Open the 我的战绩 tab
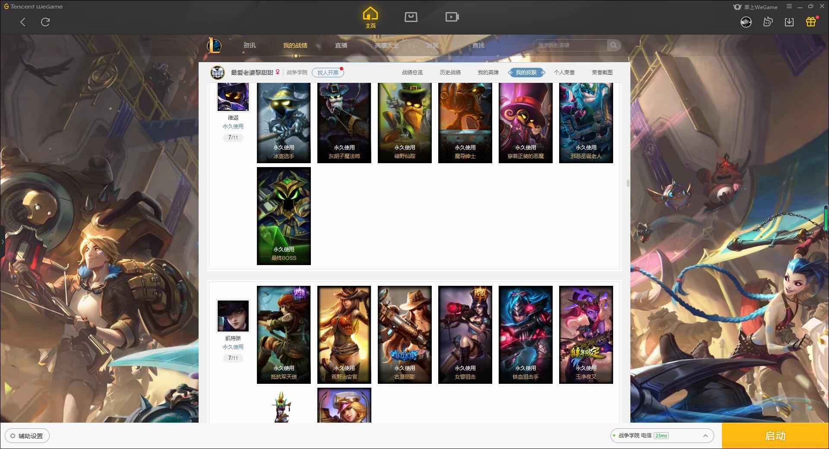This screenshot has height=449, width=829. point(295,45)
